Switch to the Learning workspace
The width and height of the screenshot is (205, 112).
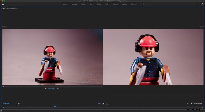click(65, 4)
